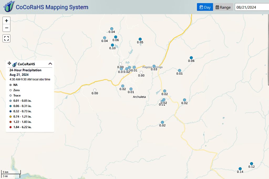Click the legend move handle icon
The width and height of the screenshot is (269, 179).
coord(9,63)
